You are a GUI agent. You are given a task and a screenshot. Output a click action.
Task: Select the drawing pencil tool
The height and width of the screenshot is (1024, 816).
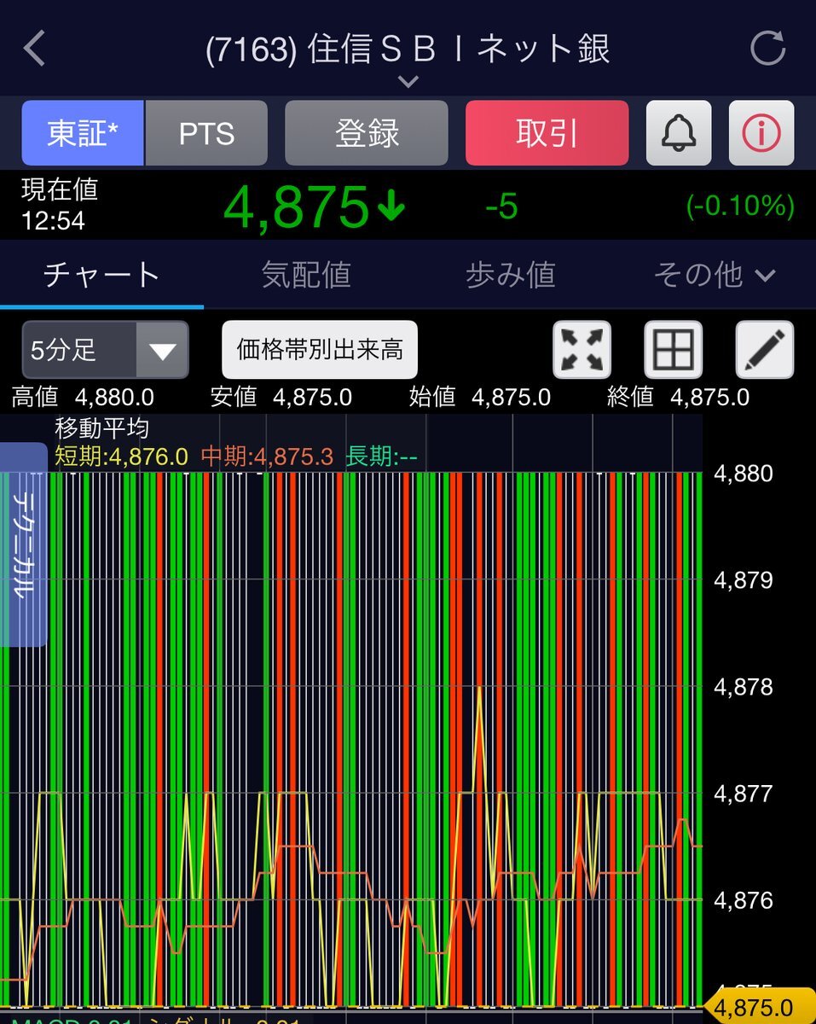click(763, 350)
